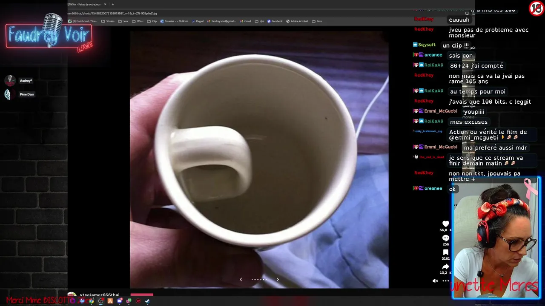
Task: Close the TikTok browser tab
Action: pos(105,4)
